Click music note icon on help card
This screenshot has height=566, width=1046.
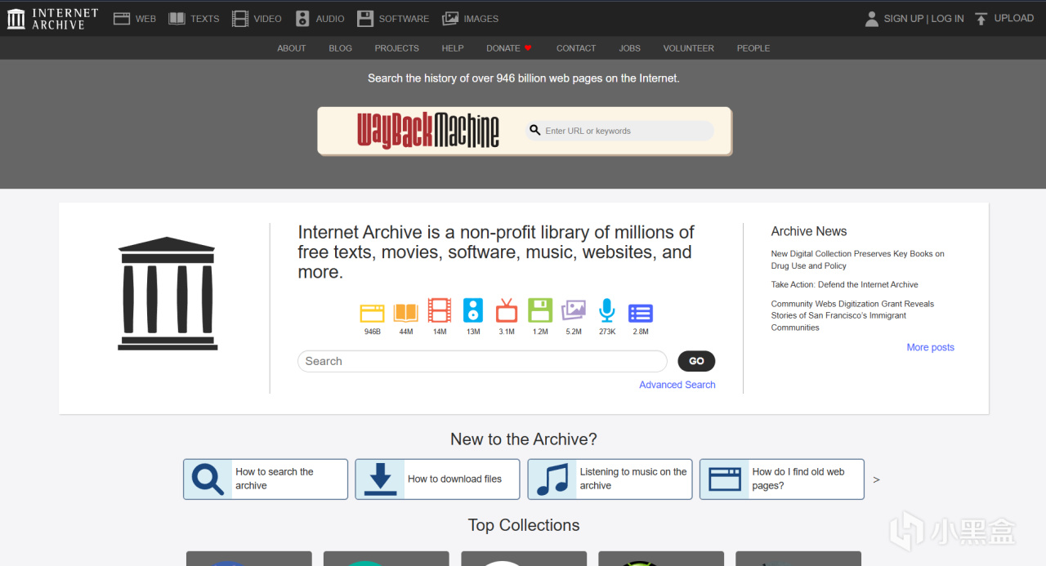[552, 479]
